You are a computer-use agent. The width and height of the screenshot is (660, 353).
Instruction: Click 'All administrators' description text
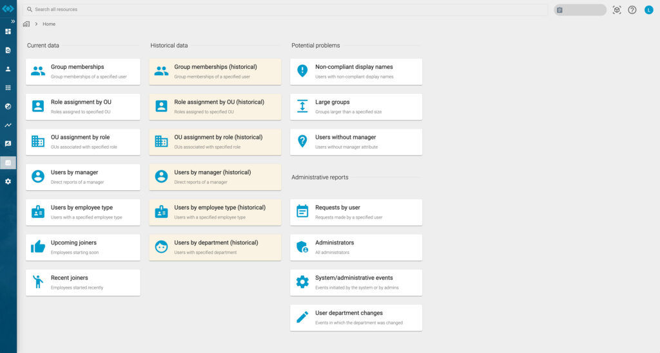pos(332,253)
